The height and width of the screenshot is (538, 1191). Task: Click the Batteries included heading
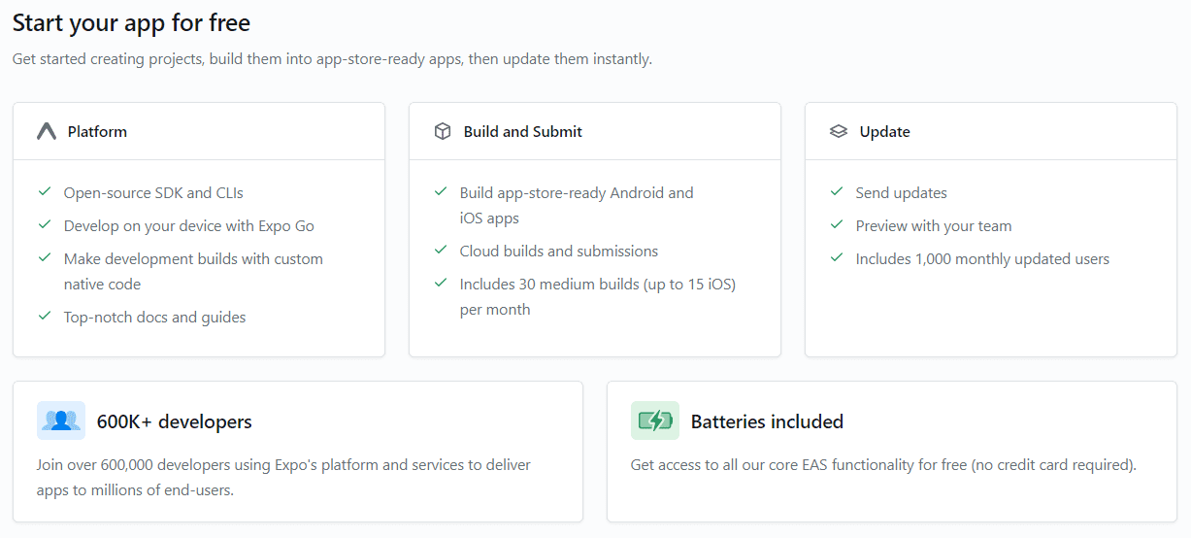(767, 421)
